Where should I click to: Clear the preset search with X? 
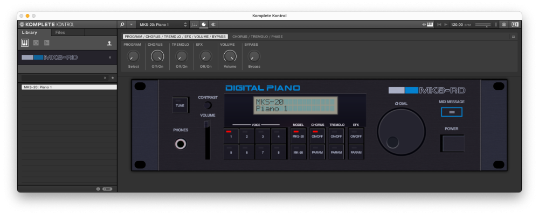[105, 78]
